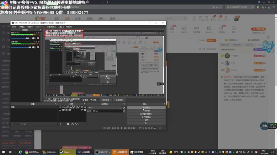Open 工具(T) menu in OBS
Viewport: 277px width, 155px height.
point(61,27)
